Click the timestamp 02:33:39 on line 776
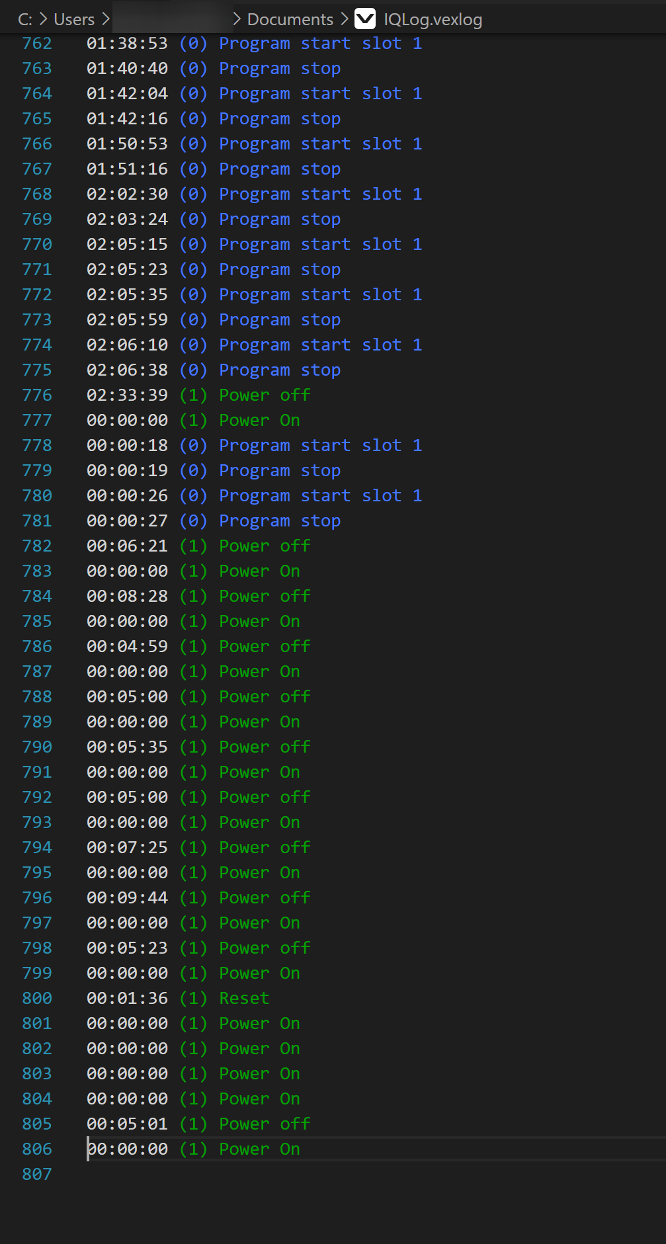 128,395
